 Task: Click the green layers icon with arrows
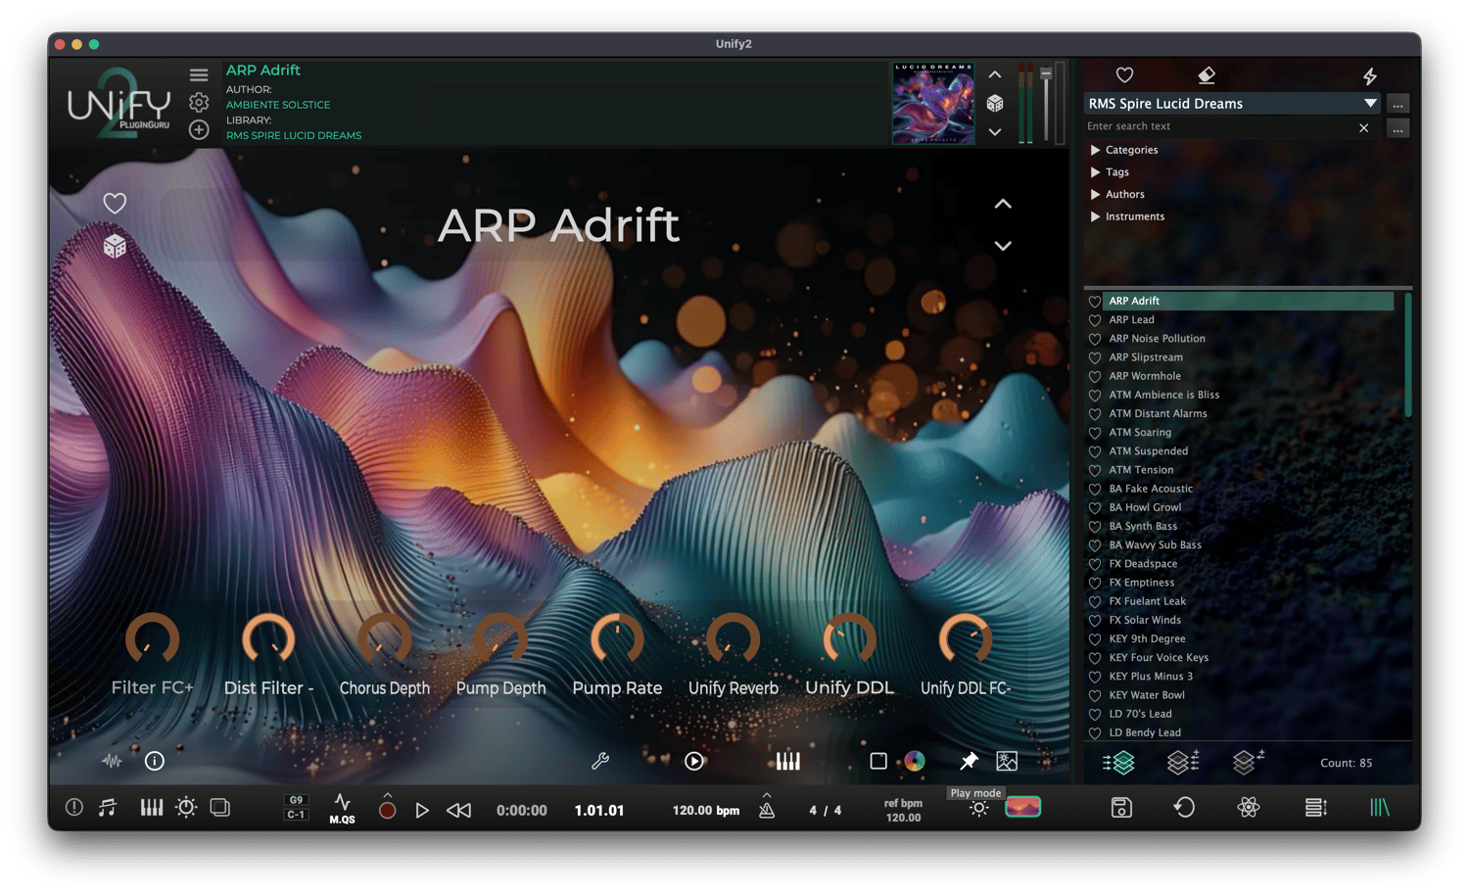1118,762
